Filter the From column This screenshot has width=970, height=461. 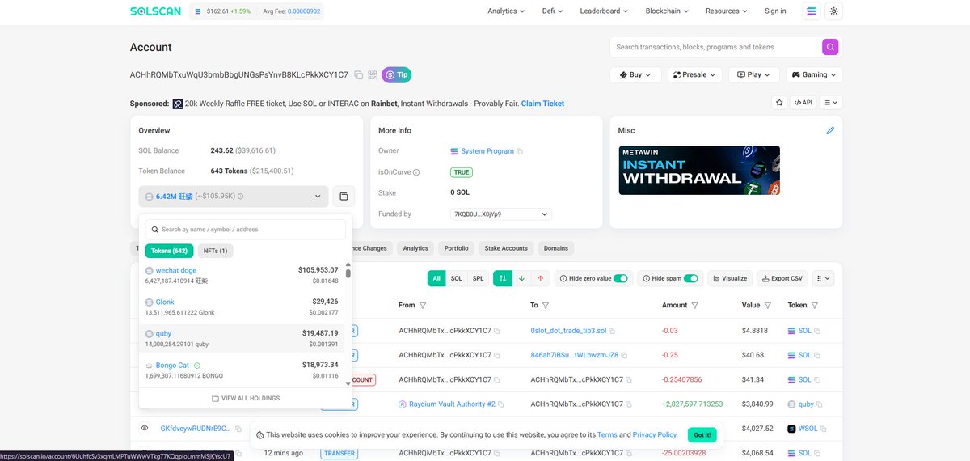click(423, 306)
